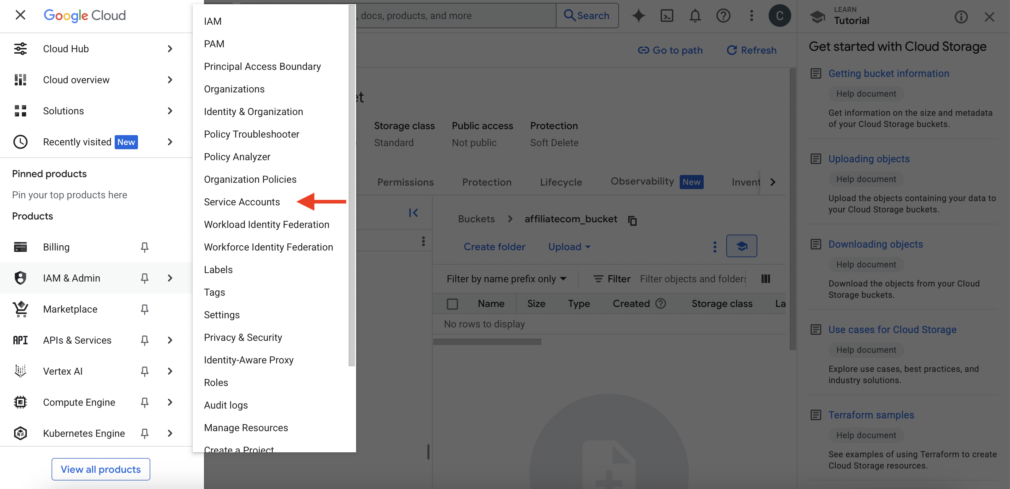Viewport: 1010px width, 489px height.
Task: Copy bucket name affiliatecom_bucket icon
Action: [632, 221]
